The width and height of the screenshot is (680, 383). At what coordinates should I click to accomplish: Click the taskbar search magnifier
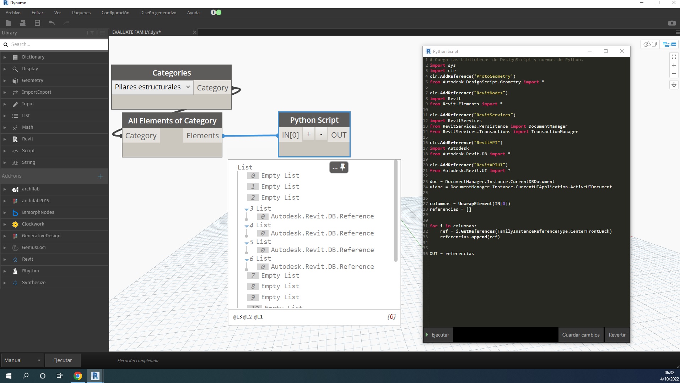(x=26, y=376)
